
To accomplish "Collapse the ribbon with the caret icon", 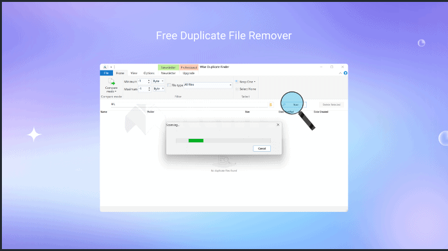I will pos(340,73).
